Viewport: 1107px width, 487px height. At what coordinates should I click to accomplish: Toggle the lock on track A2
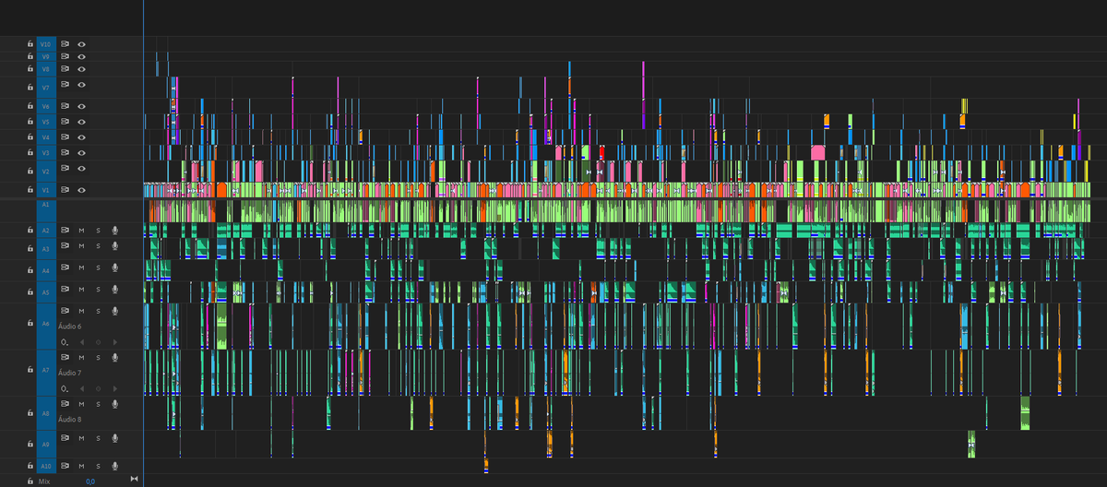30,230
